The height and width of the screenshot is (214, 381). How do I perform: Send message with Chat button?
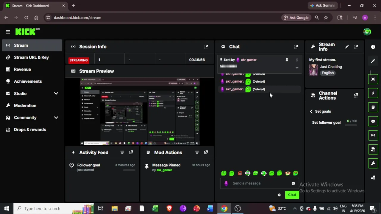click(292, 195)
